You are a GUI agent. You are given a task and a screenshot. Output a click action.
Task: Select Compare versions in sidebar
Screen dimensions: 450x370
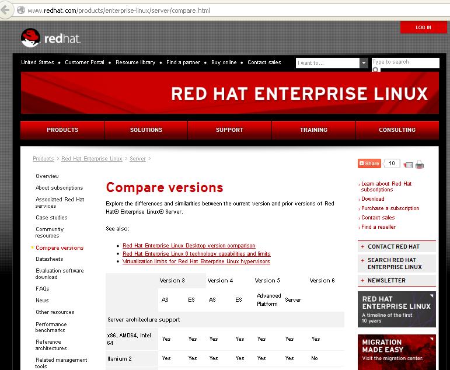coord(60,247)
